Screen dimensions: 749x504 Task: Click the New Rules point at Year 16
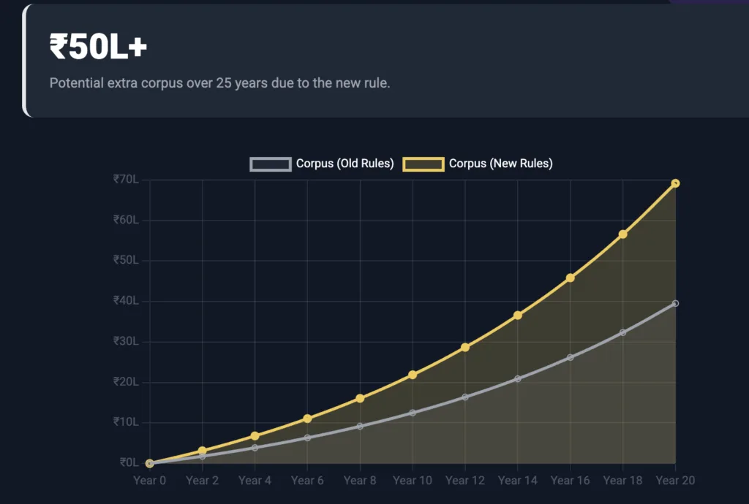(571, 278)
